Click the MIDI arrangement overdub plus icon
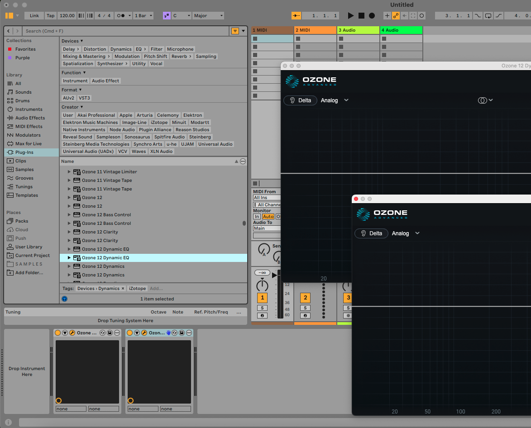The width and height of the screenshot is (531, 428). (x=387, y=15)
